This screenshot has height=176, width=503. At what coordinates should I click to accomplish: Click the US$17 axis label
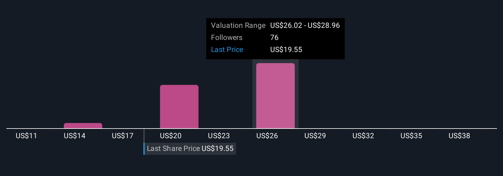tap(122, 136)
